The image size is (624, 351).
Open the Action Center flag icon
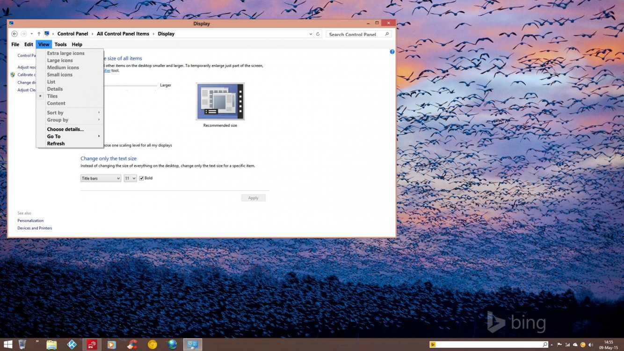[x=559, y=345]
